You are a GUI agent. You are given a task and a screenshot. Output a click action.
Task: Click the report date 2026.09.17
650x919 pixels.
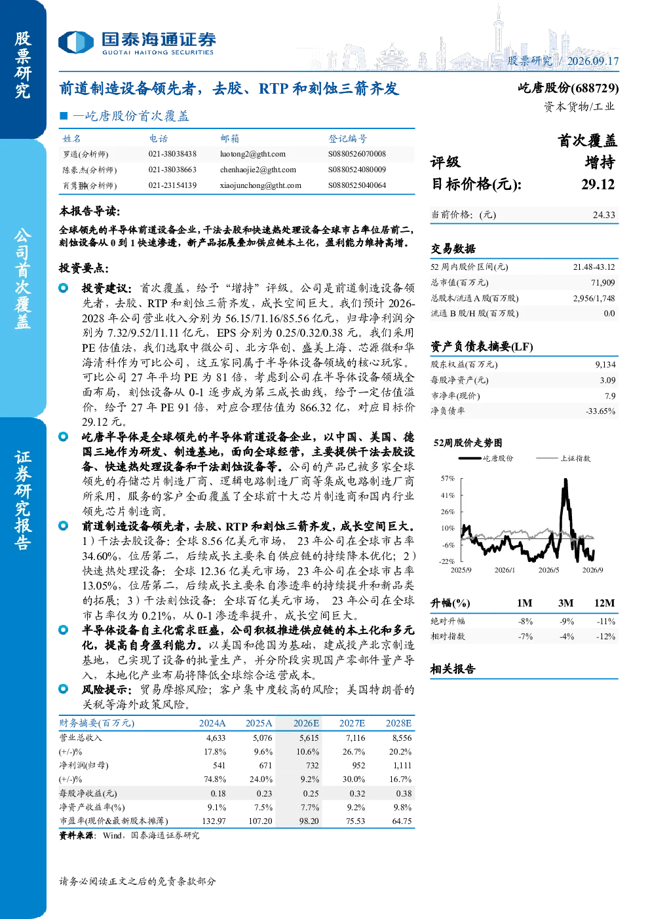pyautogui.click(x=592, y=61)
